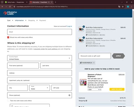
Task: Go back with browser back arrow
Action: 2,7
